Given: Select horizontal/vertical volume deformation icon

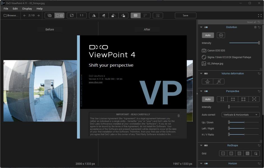Looking at the screenshot, I should [x=207, y=81].
